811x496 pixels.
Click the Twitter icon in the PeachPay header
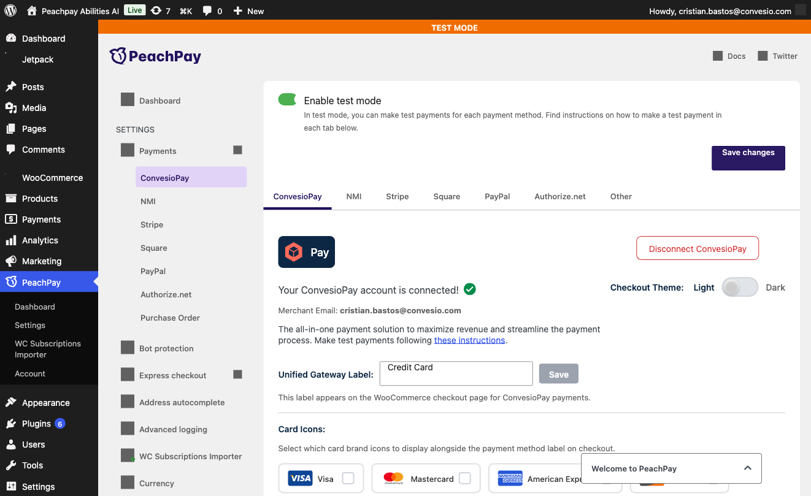pos(763,56)
